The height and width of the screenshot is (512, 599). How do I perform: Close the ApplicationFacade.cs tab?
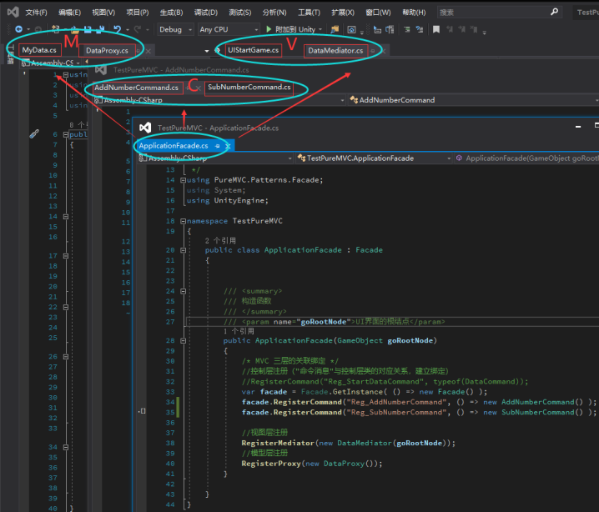(x=228, y=146)
